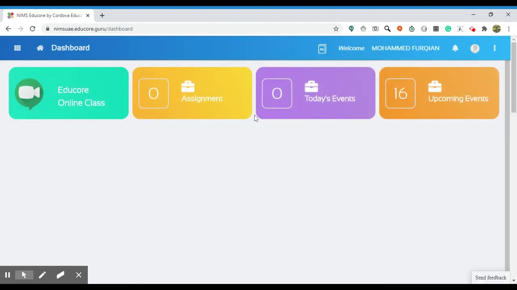This screenshot has height=290, width=517.
Task: Click the MOHAMMED FURQIAN user name
Action: tap(405, 48)
